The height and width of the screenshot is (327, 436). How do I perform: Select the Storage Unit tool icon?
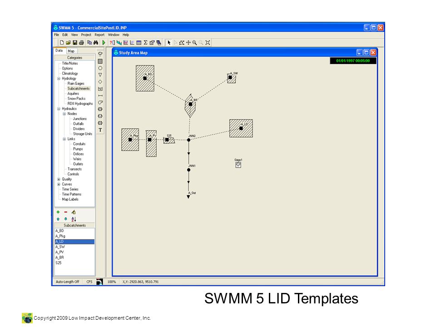(100, 89)
